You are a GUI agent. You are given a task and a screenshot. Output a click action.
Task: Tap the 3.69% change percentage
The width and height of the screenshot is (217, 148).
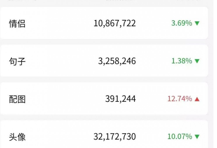[182, 23]
